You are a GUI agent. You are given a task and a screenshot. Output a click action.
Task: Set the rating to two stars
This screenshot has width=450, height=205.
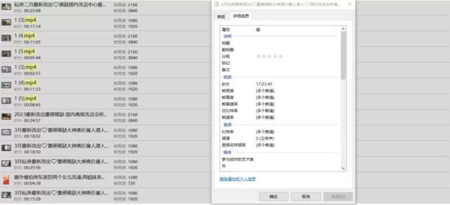click(264, 57)
